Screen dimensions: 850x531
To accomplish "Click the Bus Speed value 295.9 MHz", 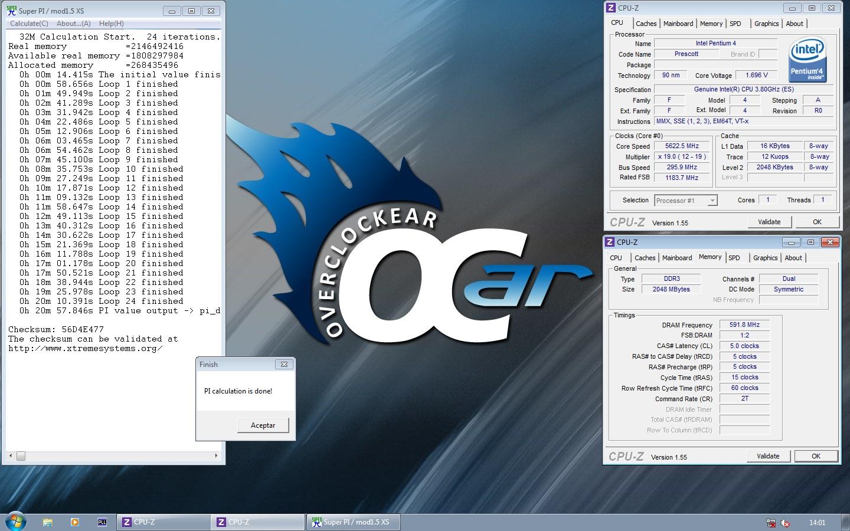I will click(x=682, y=168).
